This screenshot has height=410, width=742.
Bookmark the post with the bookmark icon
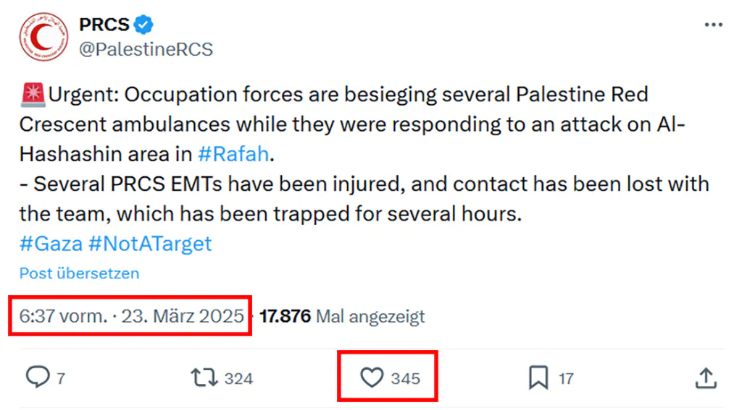coord(538,377)
